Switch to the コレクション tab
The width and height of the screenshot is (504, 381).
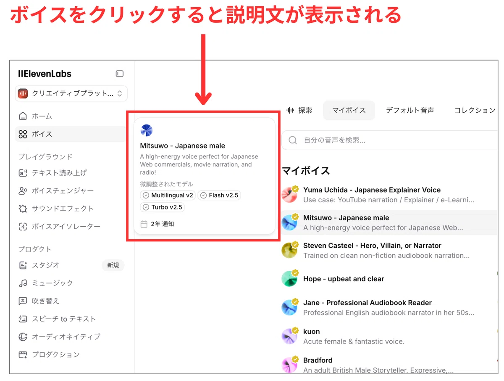point(475,111)
